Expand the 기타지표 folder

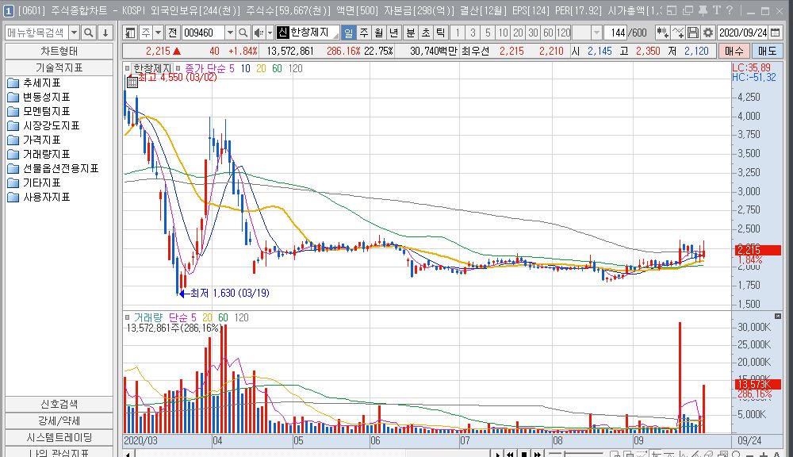(x=34, y=182)
